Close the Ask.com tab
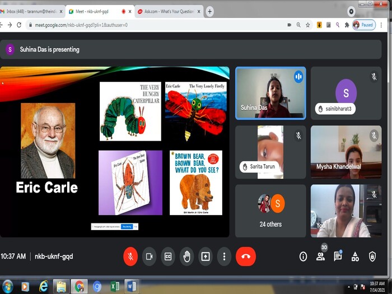This screenshot has width=392, height=294. click(199, 12)
